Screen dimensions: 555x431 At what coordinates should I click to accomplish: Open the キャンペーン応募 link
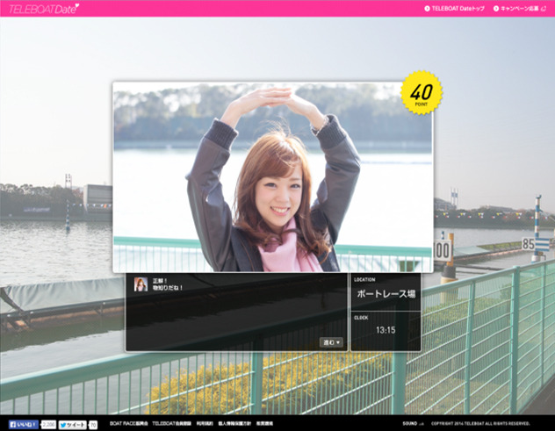[520, 8]
